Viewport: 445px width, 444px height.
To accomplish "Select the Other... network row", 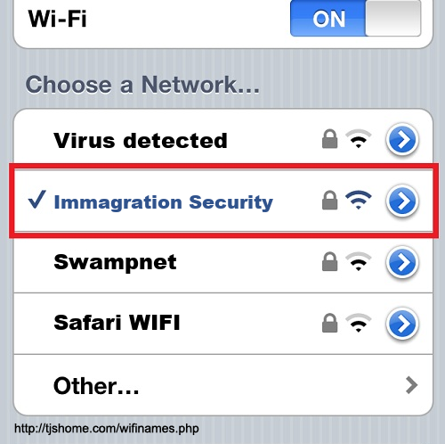I will point(223,385).
